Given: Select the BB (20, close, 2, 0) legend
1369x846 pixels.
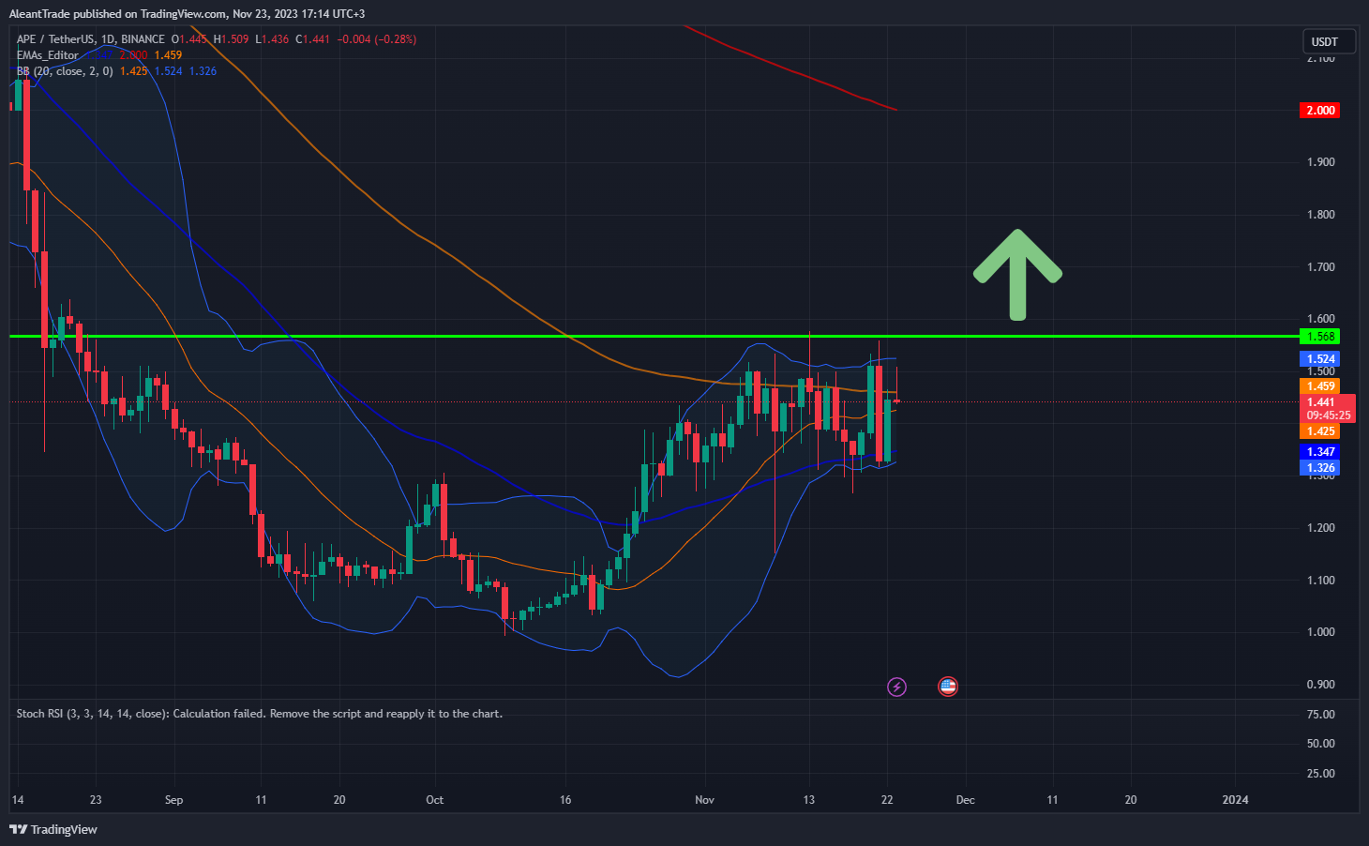Looking at the screenshot, I should tap(64, 71).
